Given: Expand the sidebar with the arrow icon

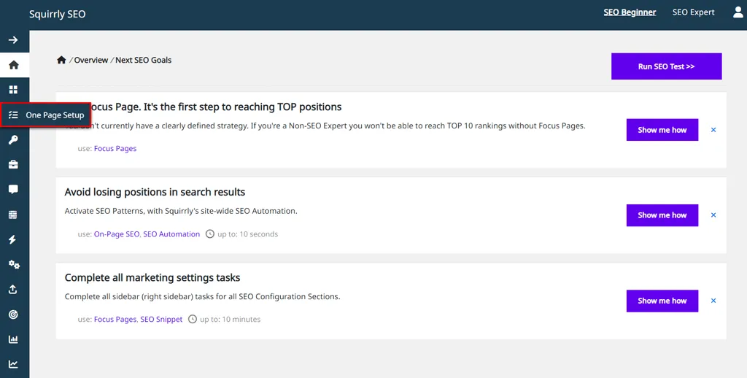Looking at the screenshot, I should point(13,40).
